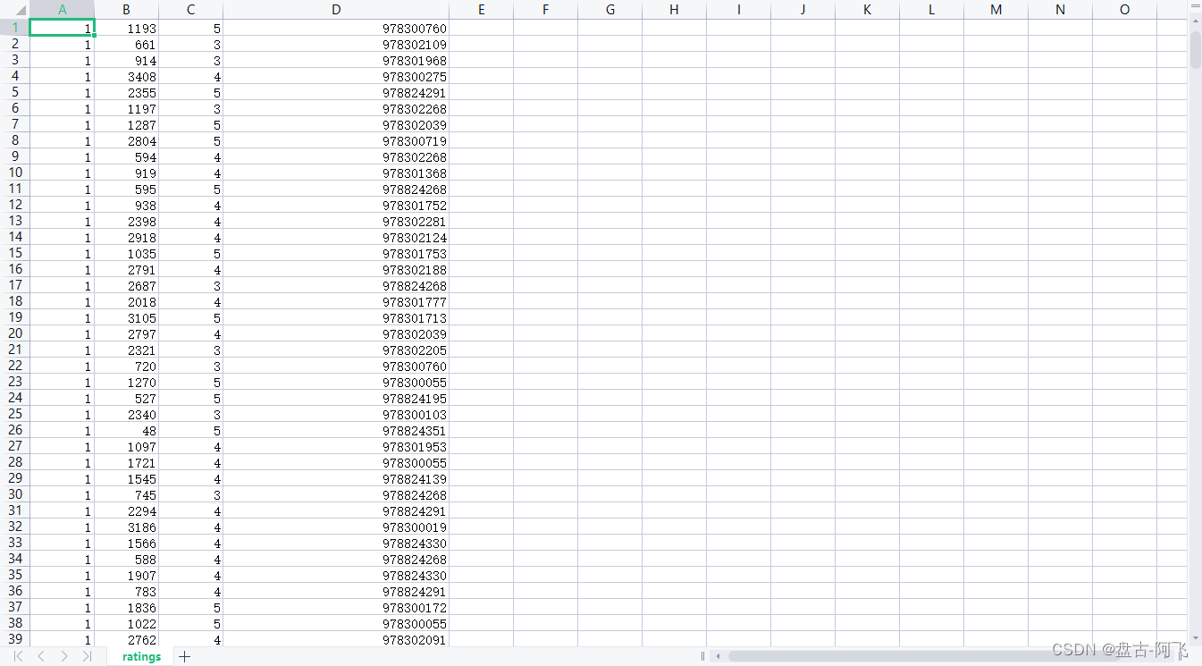Click timestamp cell 978300172

click(x=336, y=608)
